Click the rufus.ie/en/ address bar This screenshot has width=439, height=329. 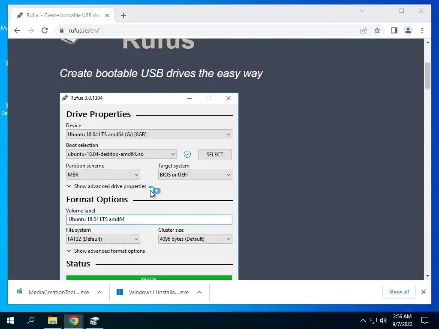click(x=207, y=30)
